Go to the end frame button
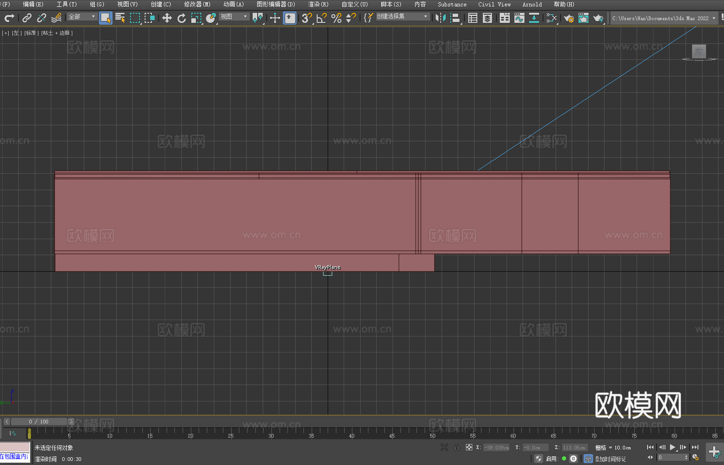The height and width of the screenshot is (465, 724). pyautogui.click(x=695, y=447)
